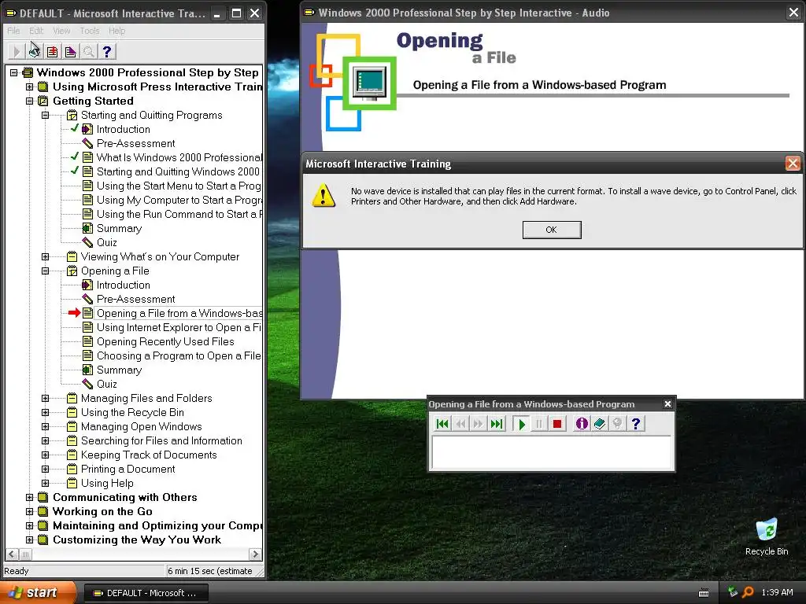Open the Windows start button
The width and height of the screenshot is (806, 604).
tap(39, 593)
